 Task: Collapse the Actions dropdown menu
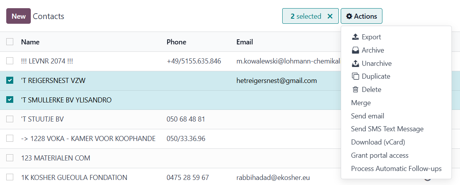(x=361, y=16)
